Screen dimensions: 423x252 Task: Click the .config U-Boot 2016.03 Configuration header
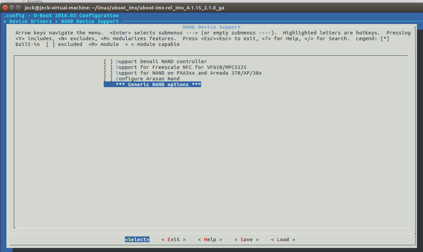pos(61,16)
